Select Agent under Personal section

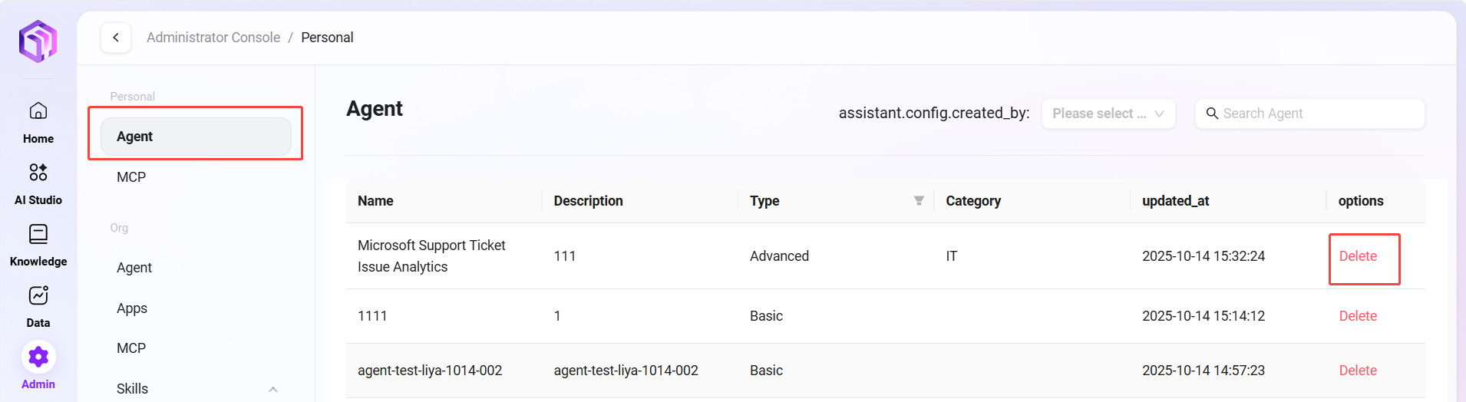click(x=196, y=137)
